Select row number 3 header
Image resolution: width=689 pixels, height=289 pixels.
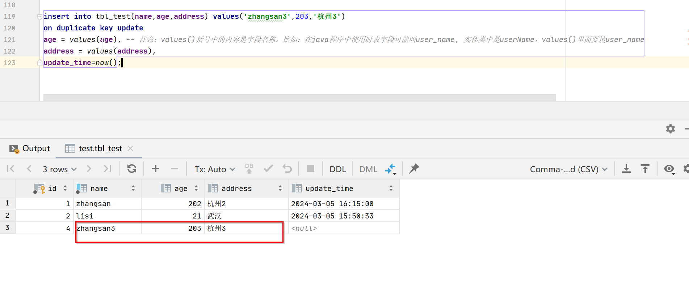(8, 228)
